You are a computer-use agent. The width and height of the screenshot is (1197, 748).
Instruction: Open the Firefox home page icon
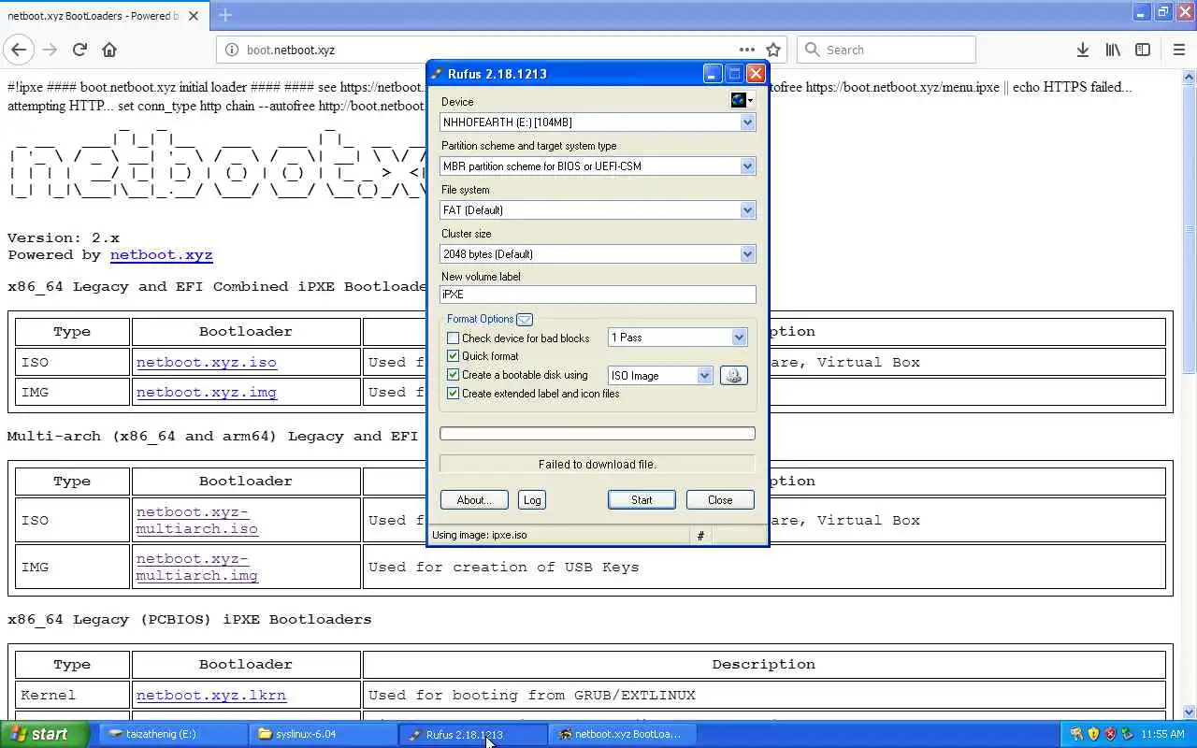109,50
